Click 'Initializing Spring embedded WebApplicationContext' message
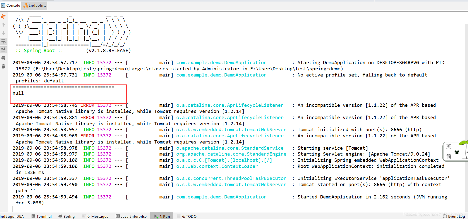Image resolution: width=468 pixels, height=219 pixels. pos(368,160)
